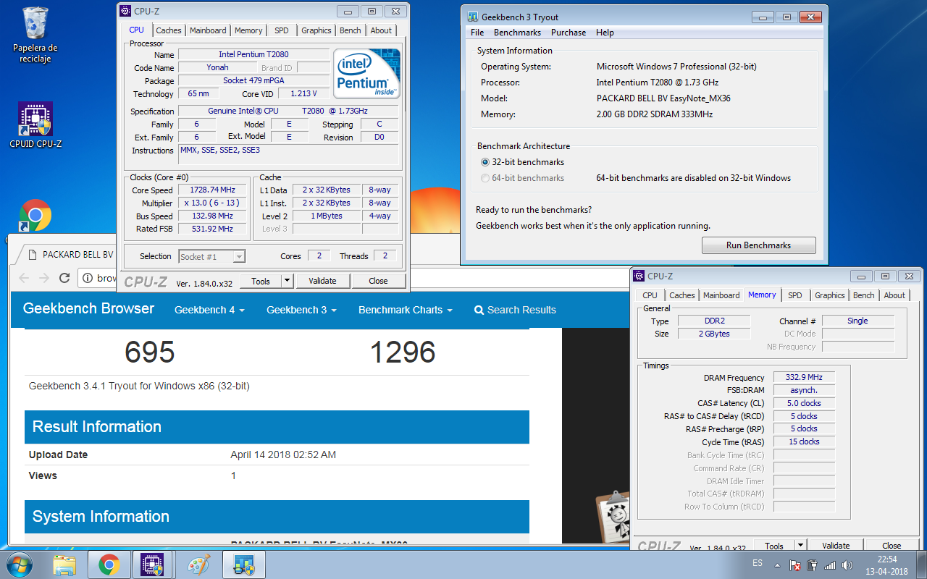Open the volume speaker tray icon
Image resolution: width=927 pixels, height=579 pixels.
[847, 565]
